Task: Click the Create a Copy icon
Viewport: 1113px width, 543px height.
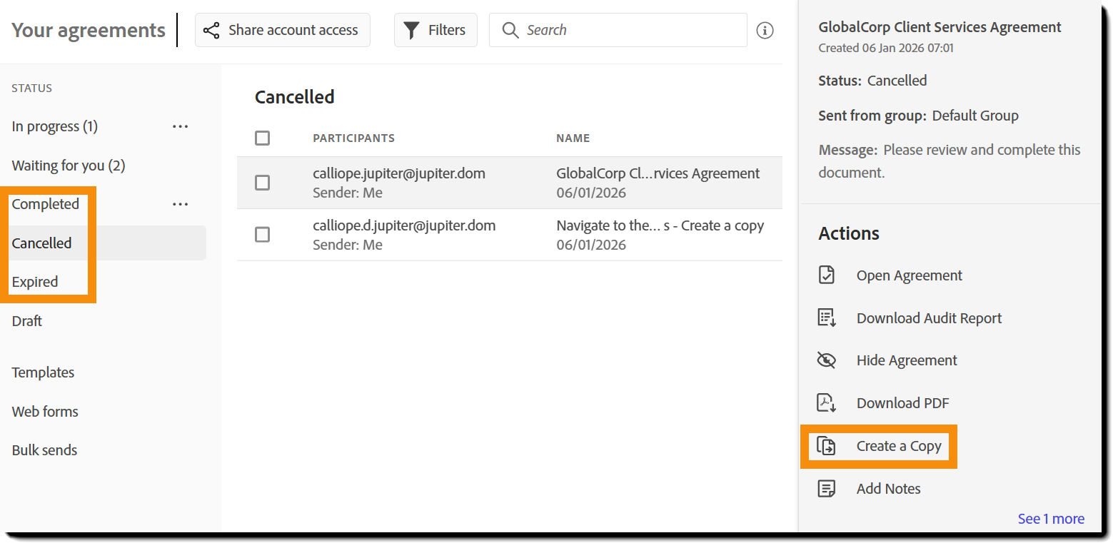Action: click(827, 445)
